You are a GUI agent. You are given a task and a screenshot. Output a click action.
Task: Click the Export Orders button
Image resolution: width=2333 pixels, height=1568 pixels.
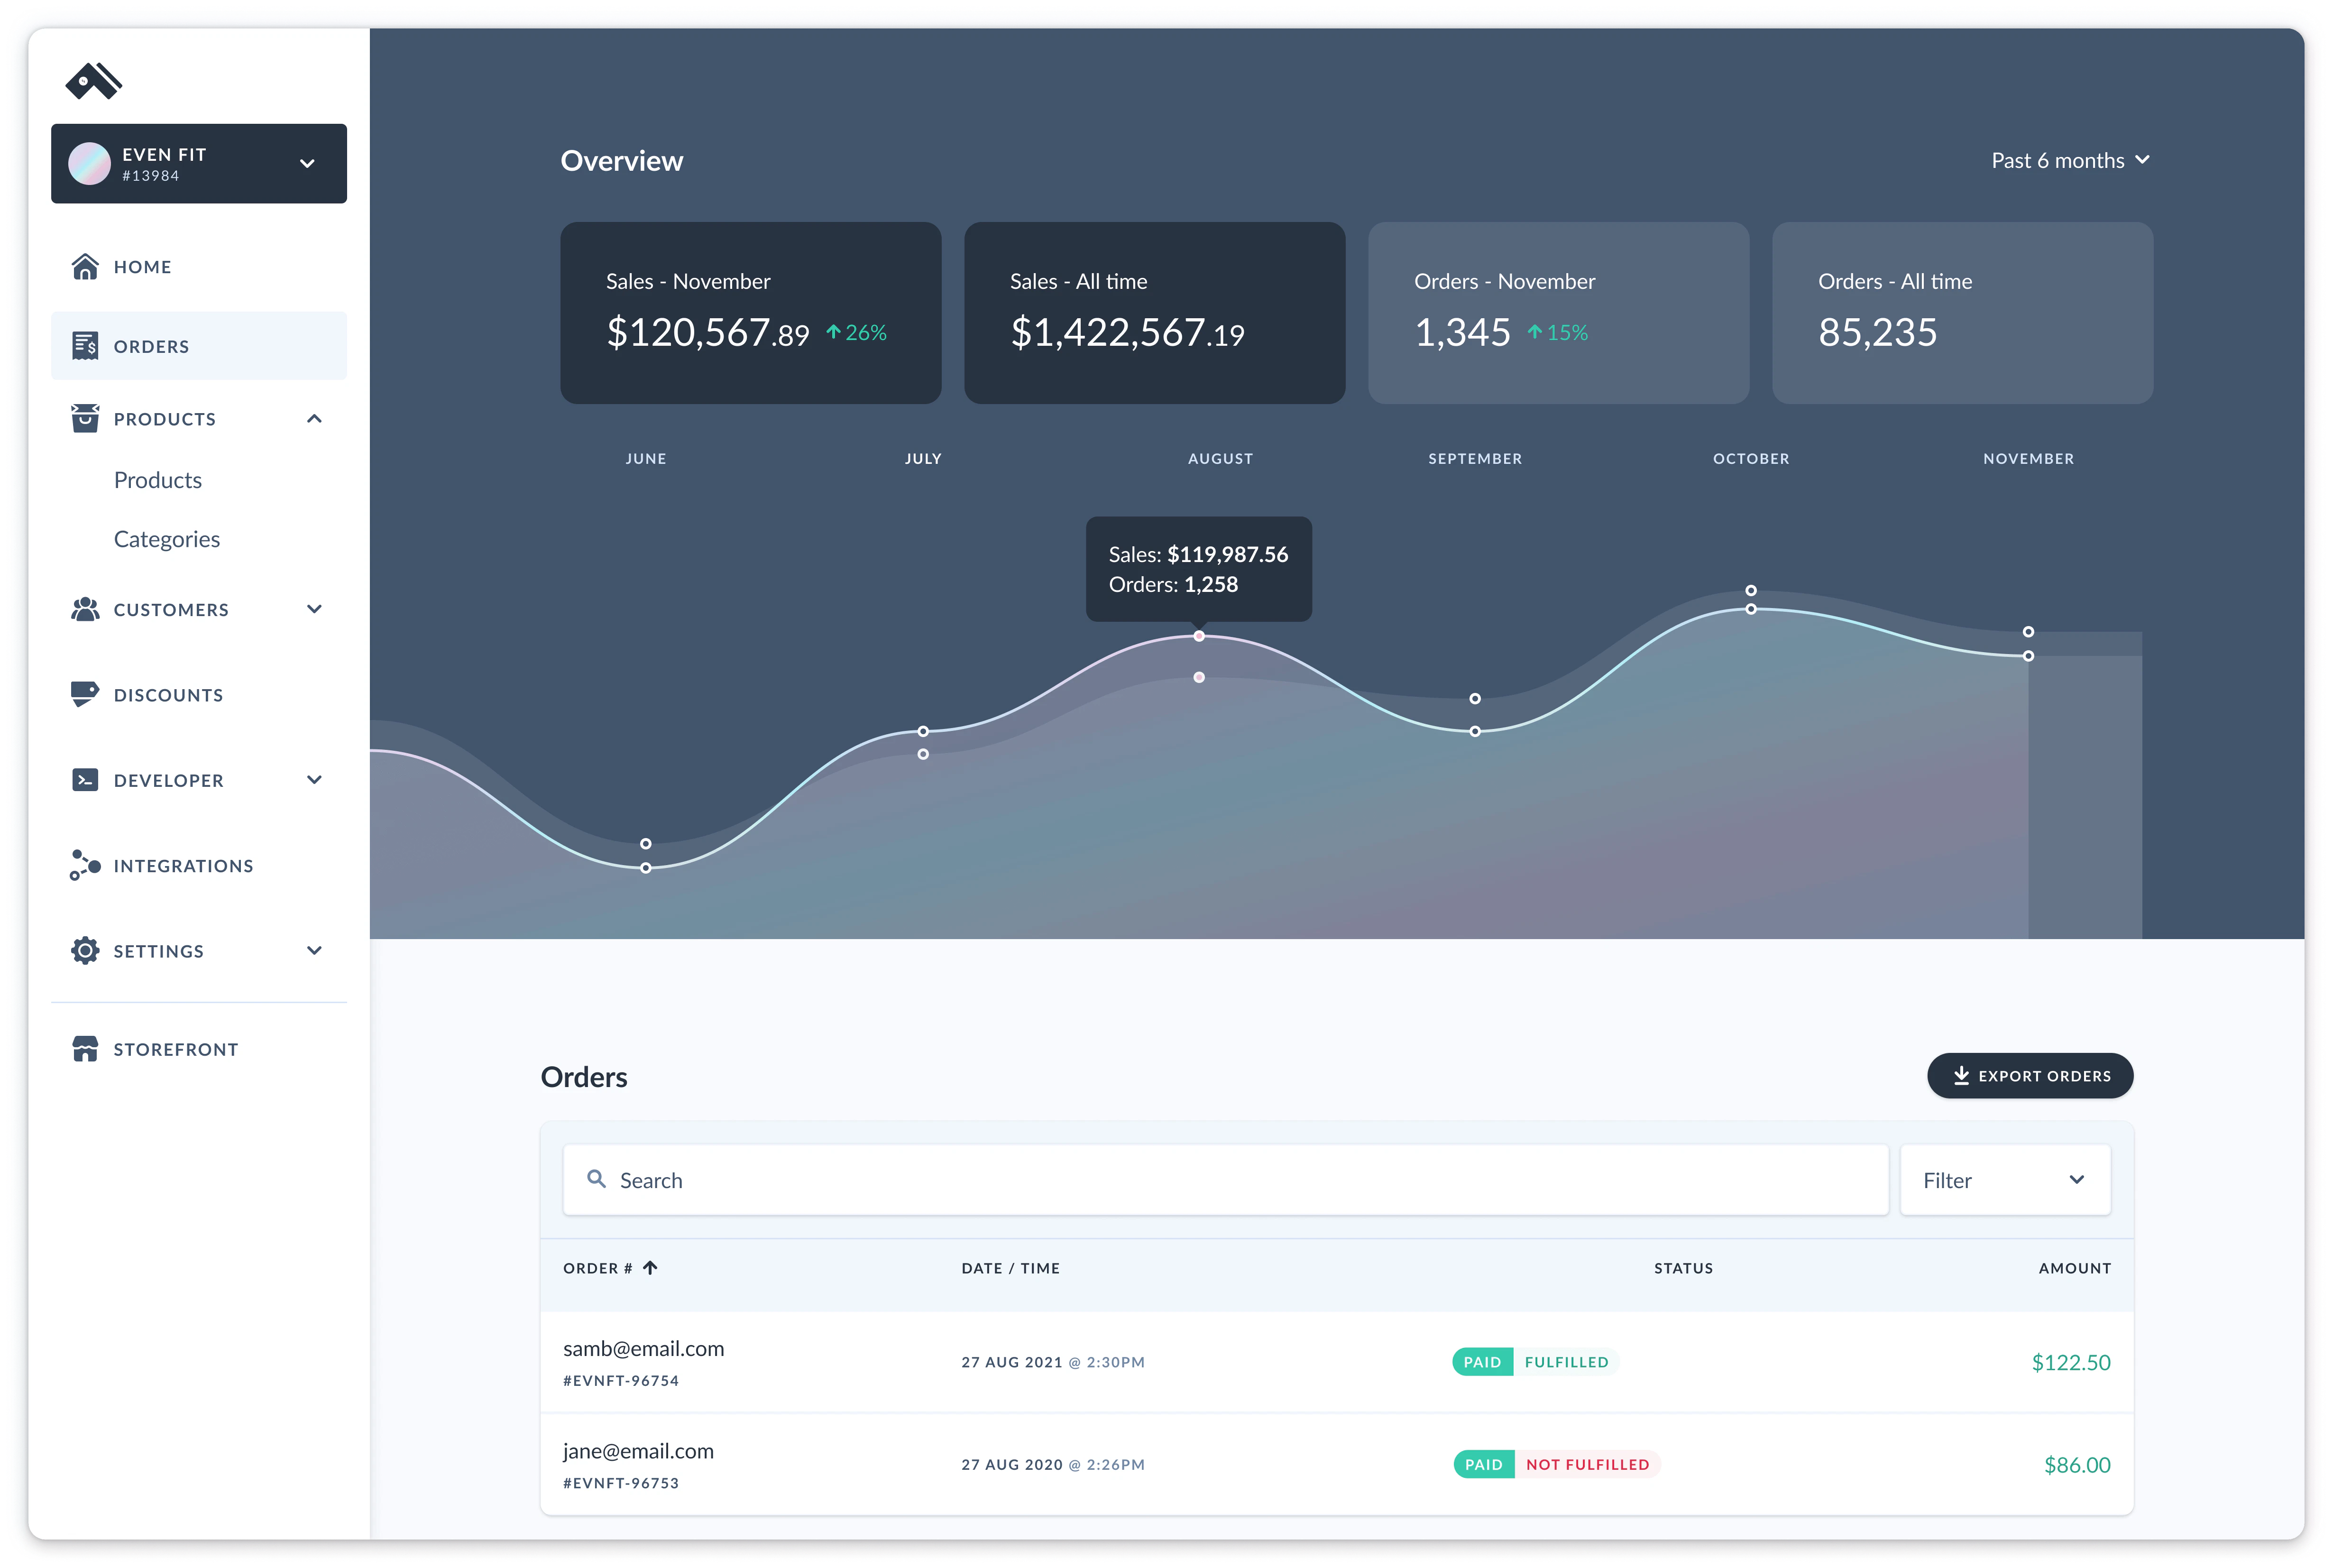tap(2030, 1075)
